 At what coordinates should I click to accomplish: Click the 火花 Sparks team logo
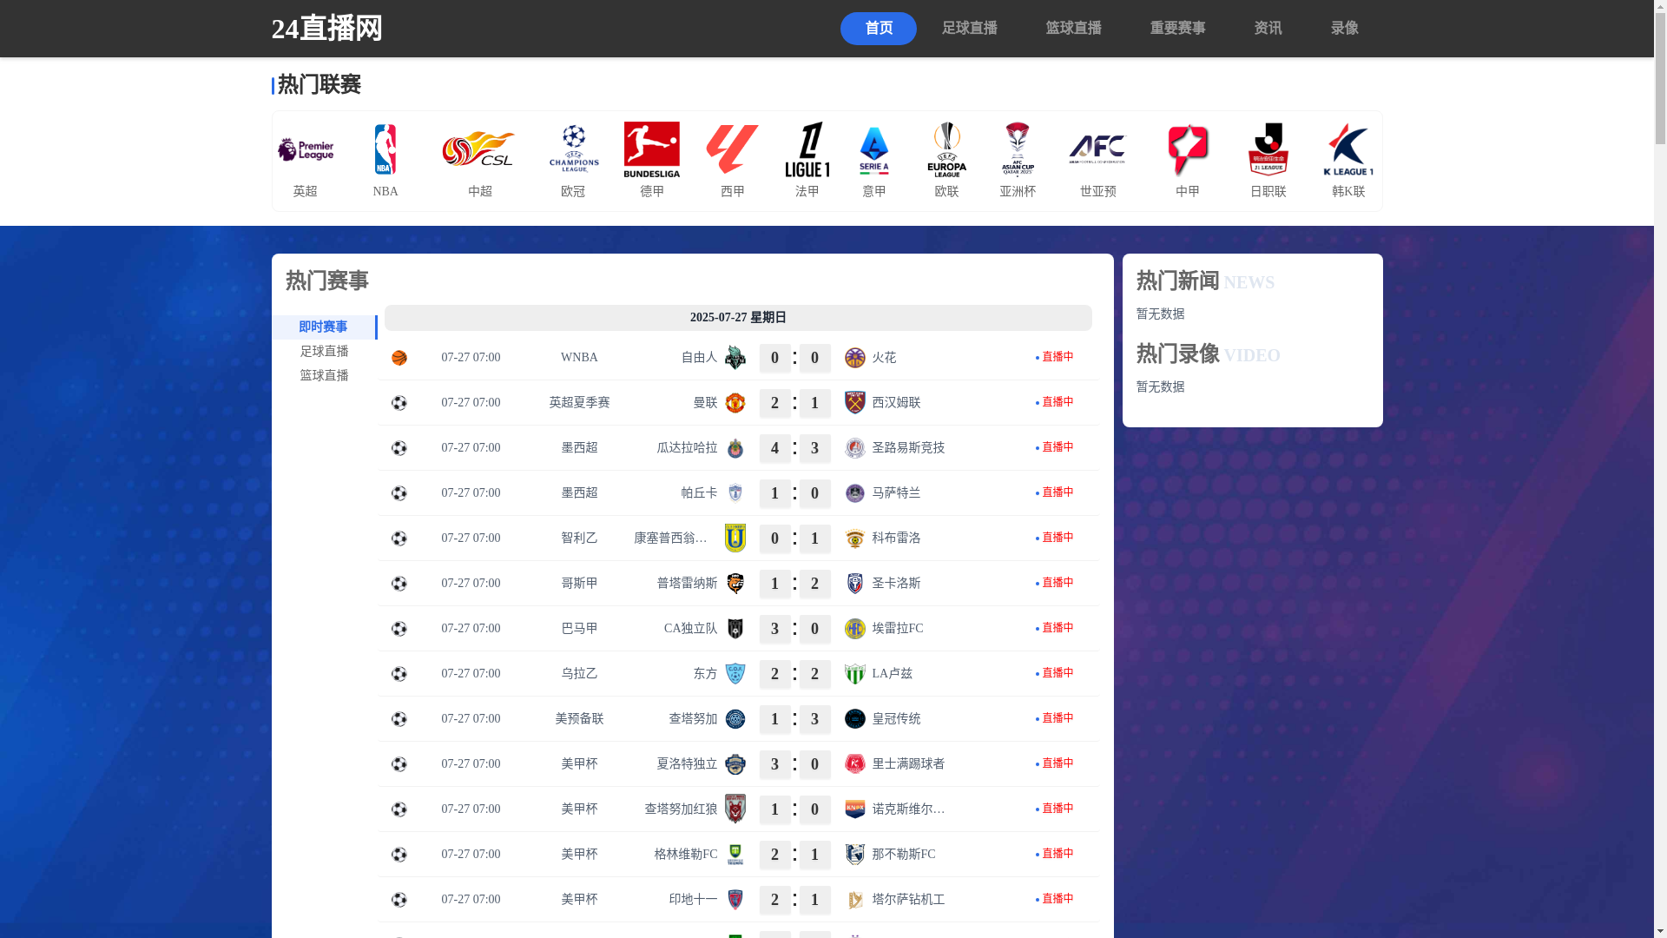click(855, 358)
